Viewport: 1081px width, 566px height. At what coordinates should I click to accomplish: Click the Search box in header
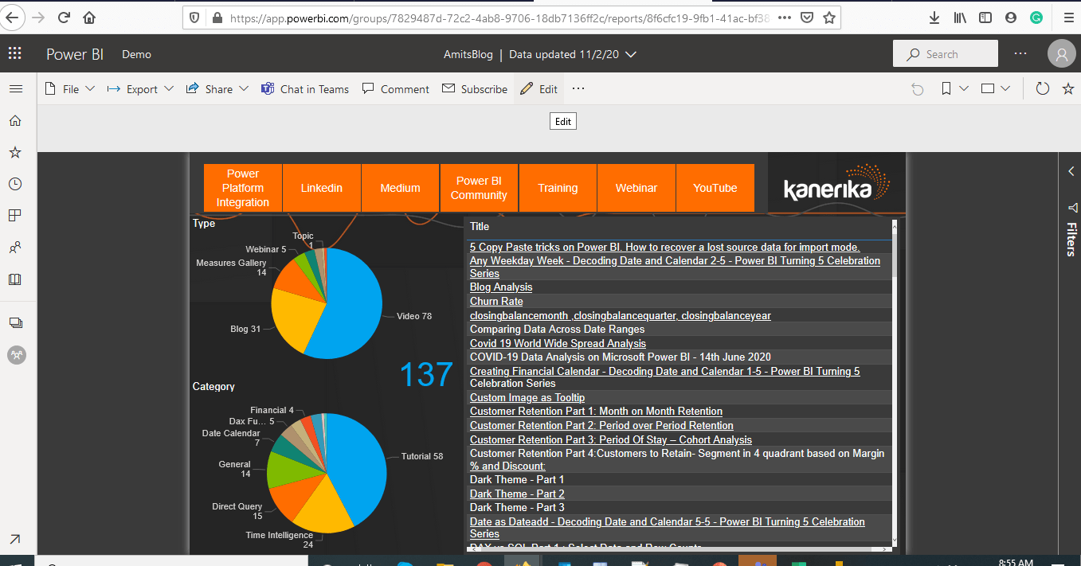coord(946,54)
